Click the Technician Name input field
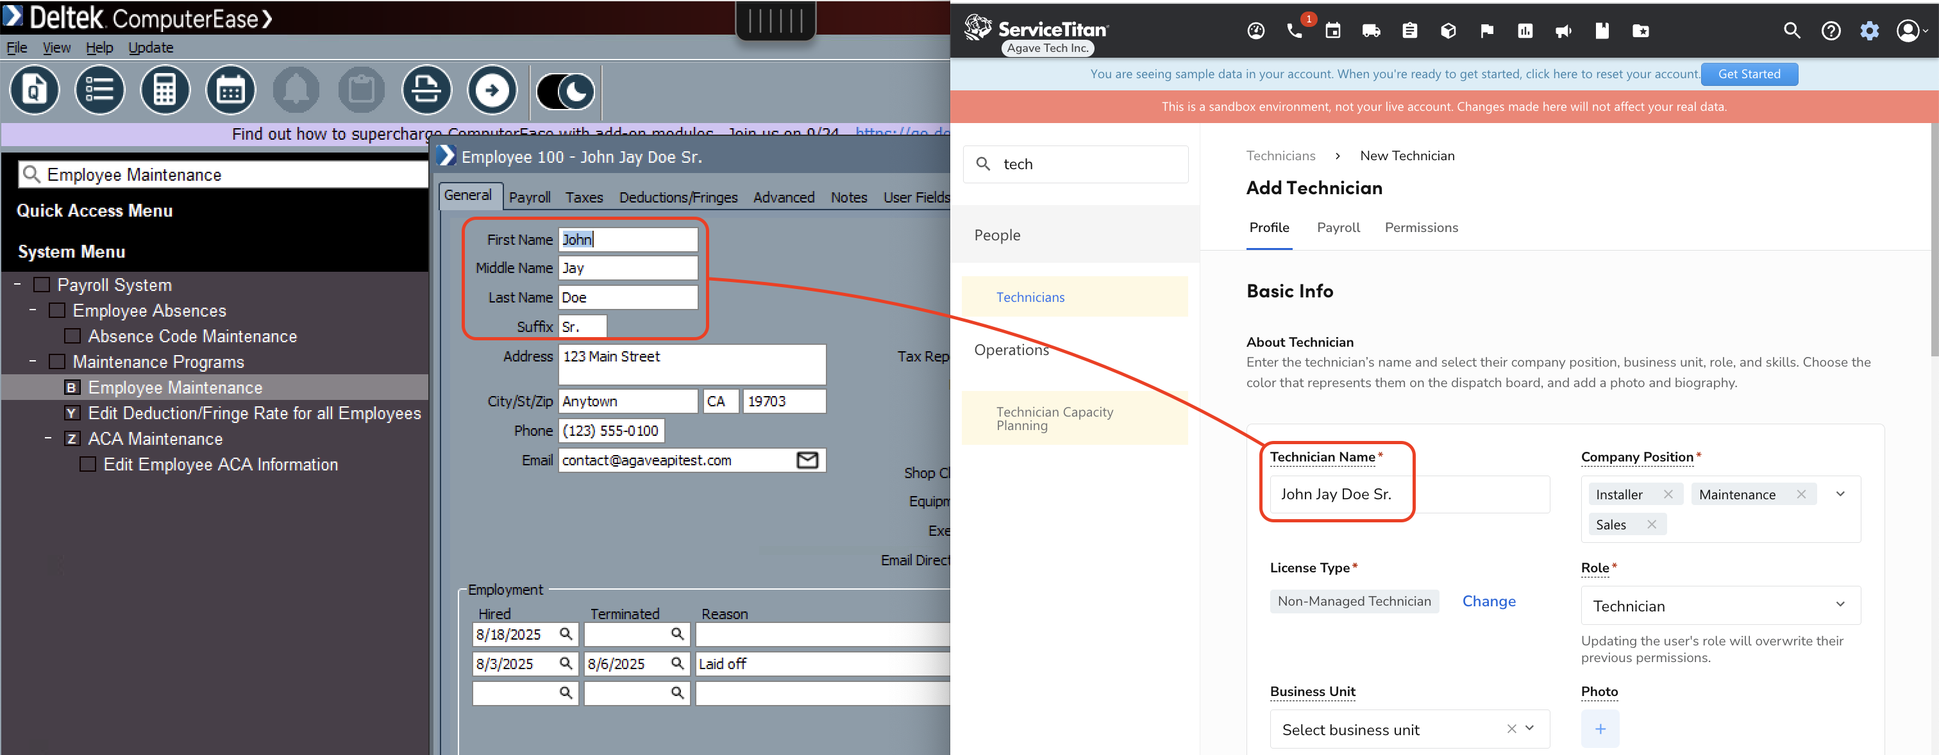 pyautogui.click(x=1409, y=494)
